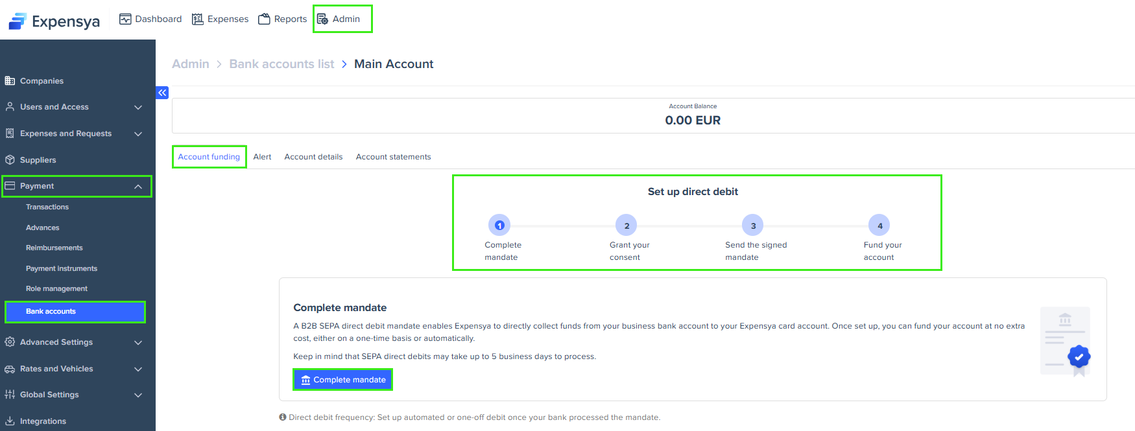
Task: Expand the Rates and Vehicles chevron
Action: click(138, 369)
